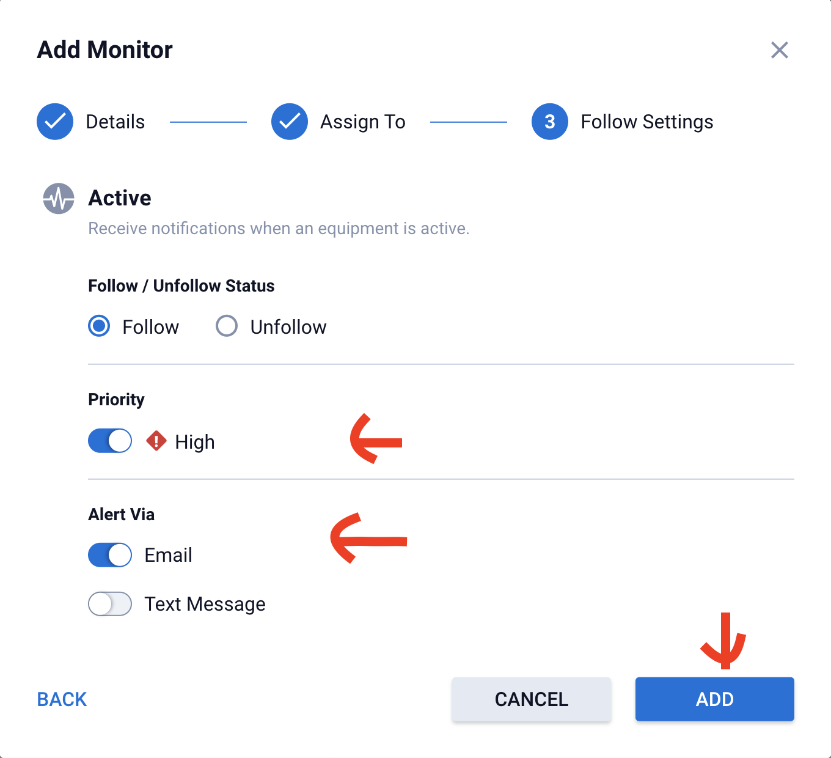Close the Add Monitor dialog
The height and width of the screenshot is (758, 831).
(x=780, y=50)
